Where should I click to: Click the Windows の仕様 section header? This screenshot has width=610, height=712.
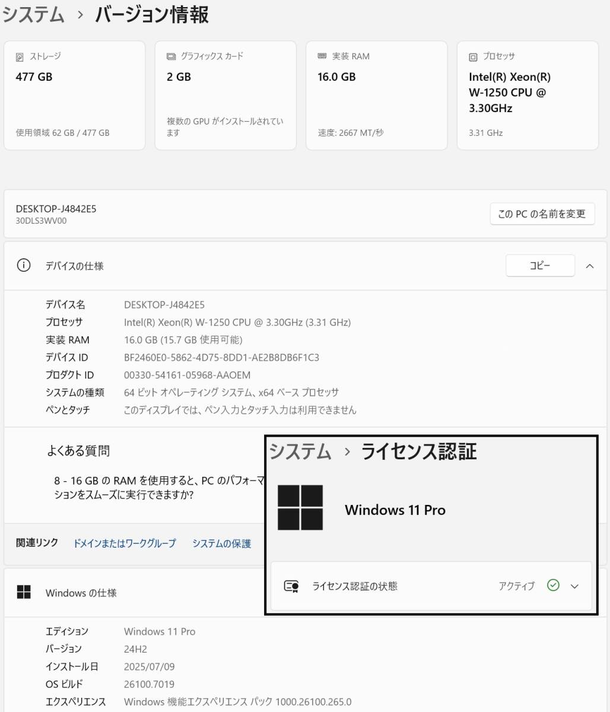(81, 592)
